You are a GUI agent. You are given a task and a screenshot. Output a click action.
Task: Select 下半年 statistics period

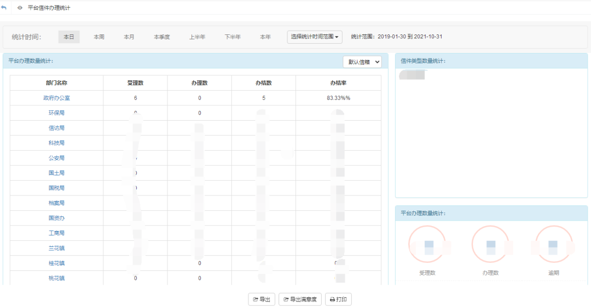click(233, 37)
